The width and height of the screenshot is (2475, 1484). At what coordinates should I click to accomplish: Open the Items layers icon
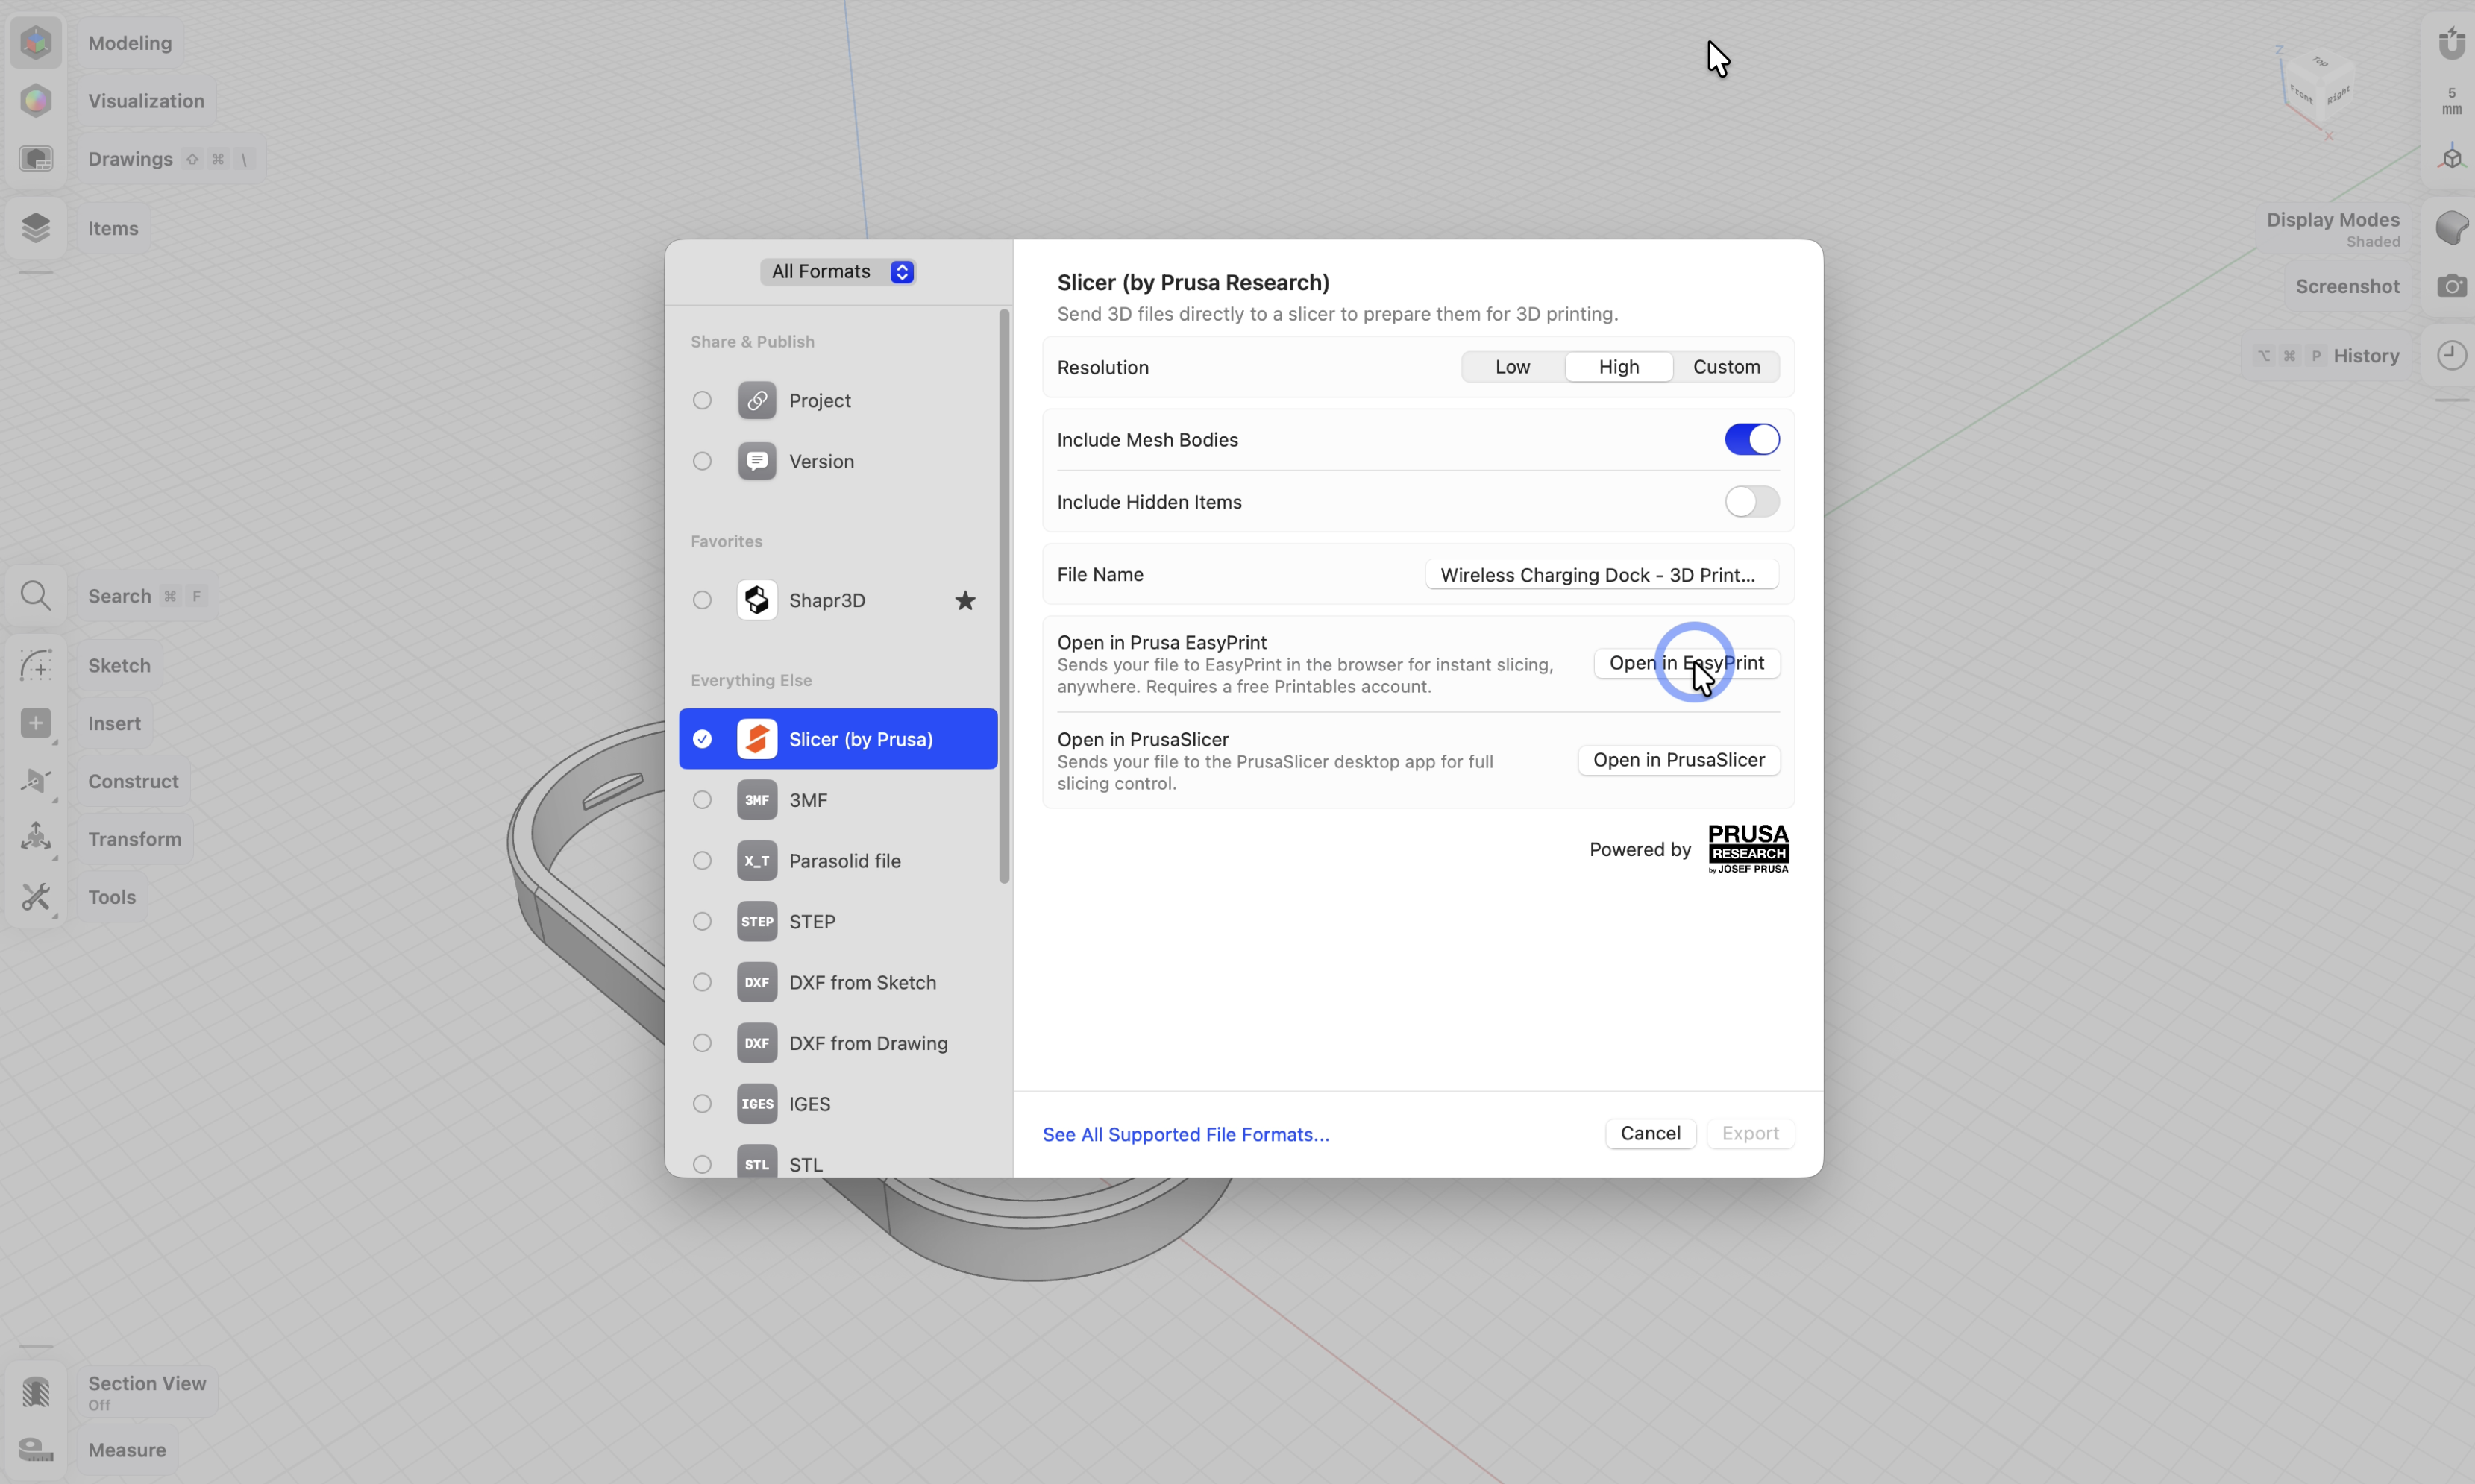(36, 228)
